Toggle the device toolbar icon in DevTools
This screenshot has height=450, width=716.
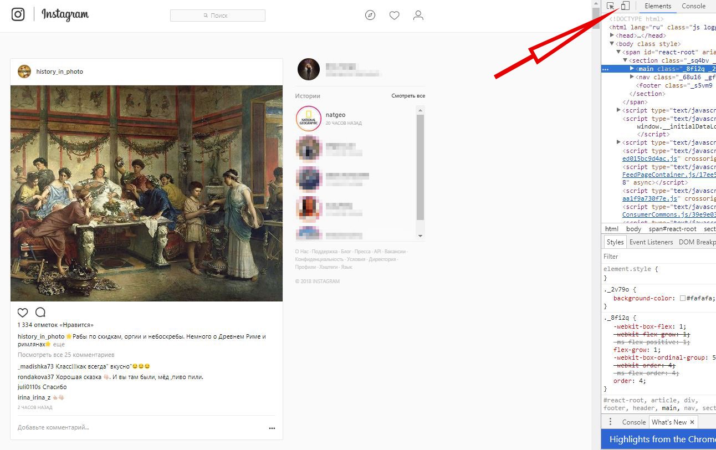[x=625, y=6]
